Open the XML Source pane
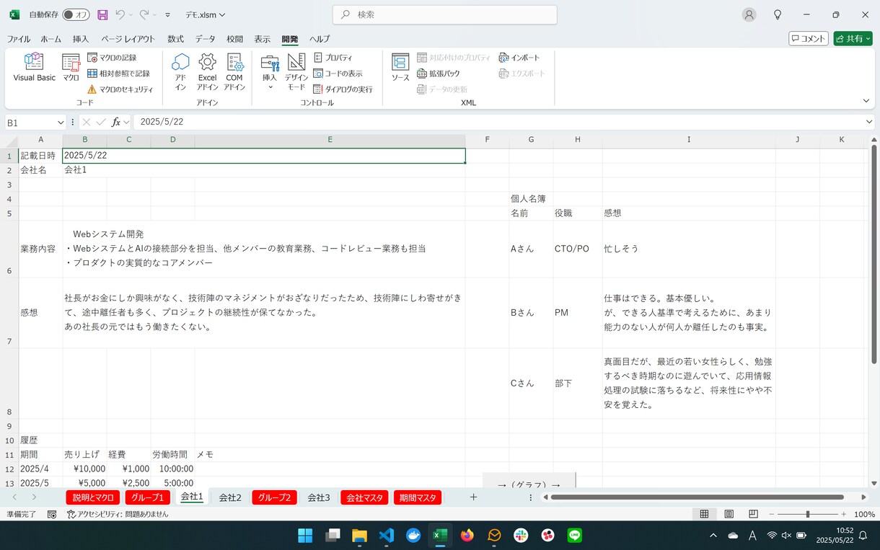 point(400,67)
